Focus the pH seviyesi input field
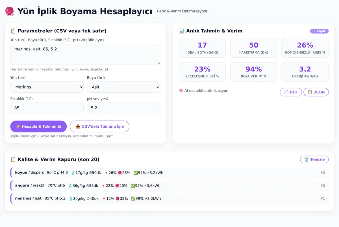Image resolution: width=339 pixels, height=227 pixels. [x=123, y=108]
